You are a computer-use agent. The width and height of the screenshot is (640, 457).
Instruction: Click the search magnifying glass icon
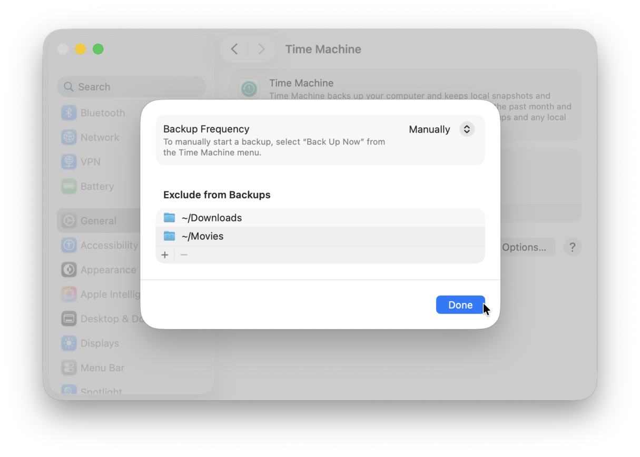click(x=68, y=87)
